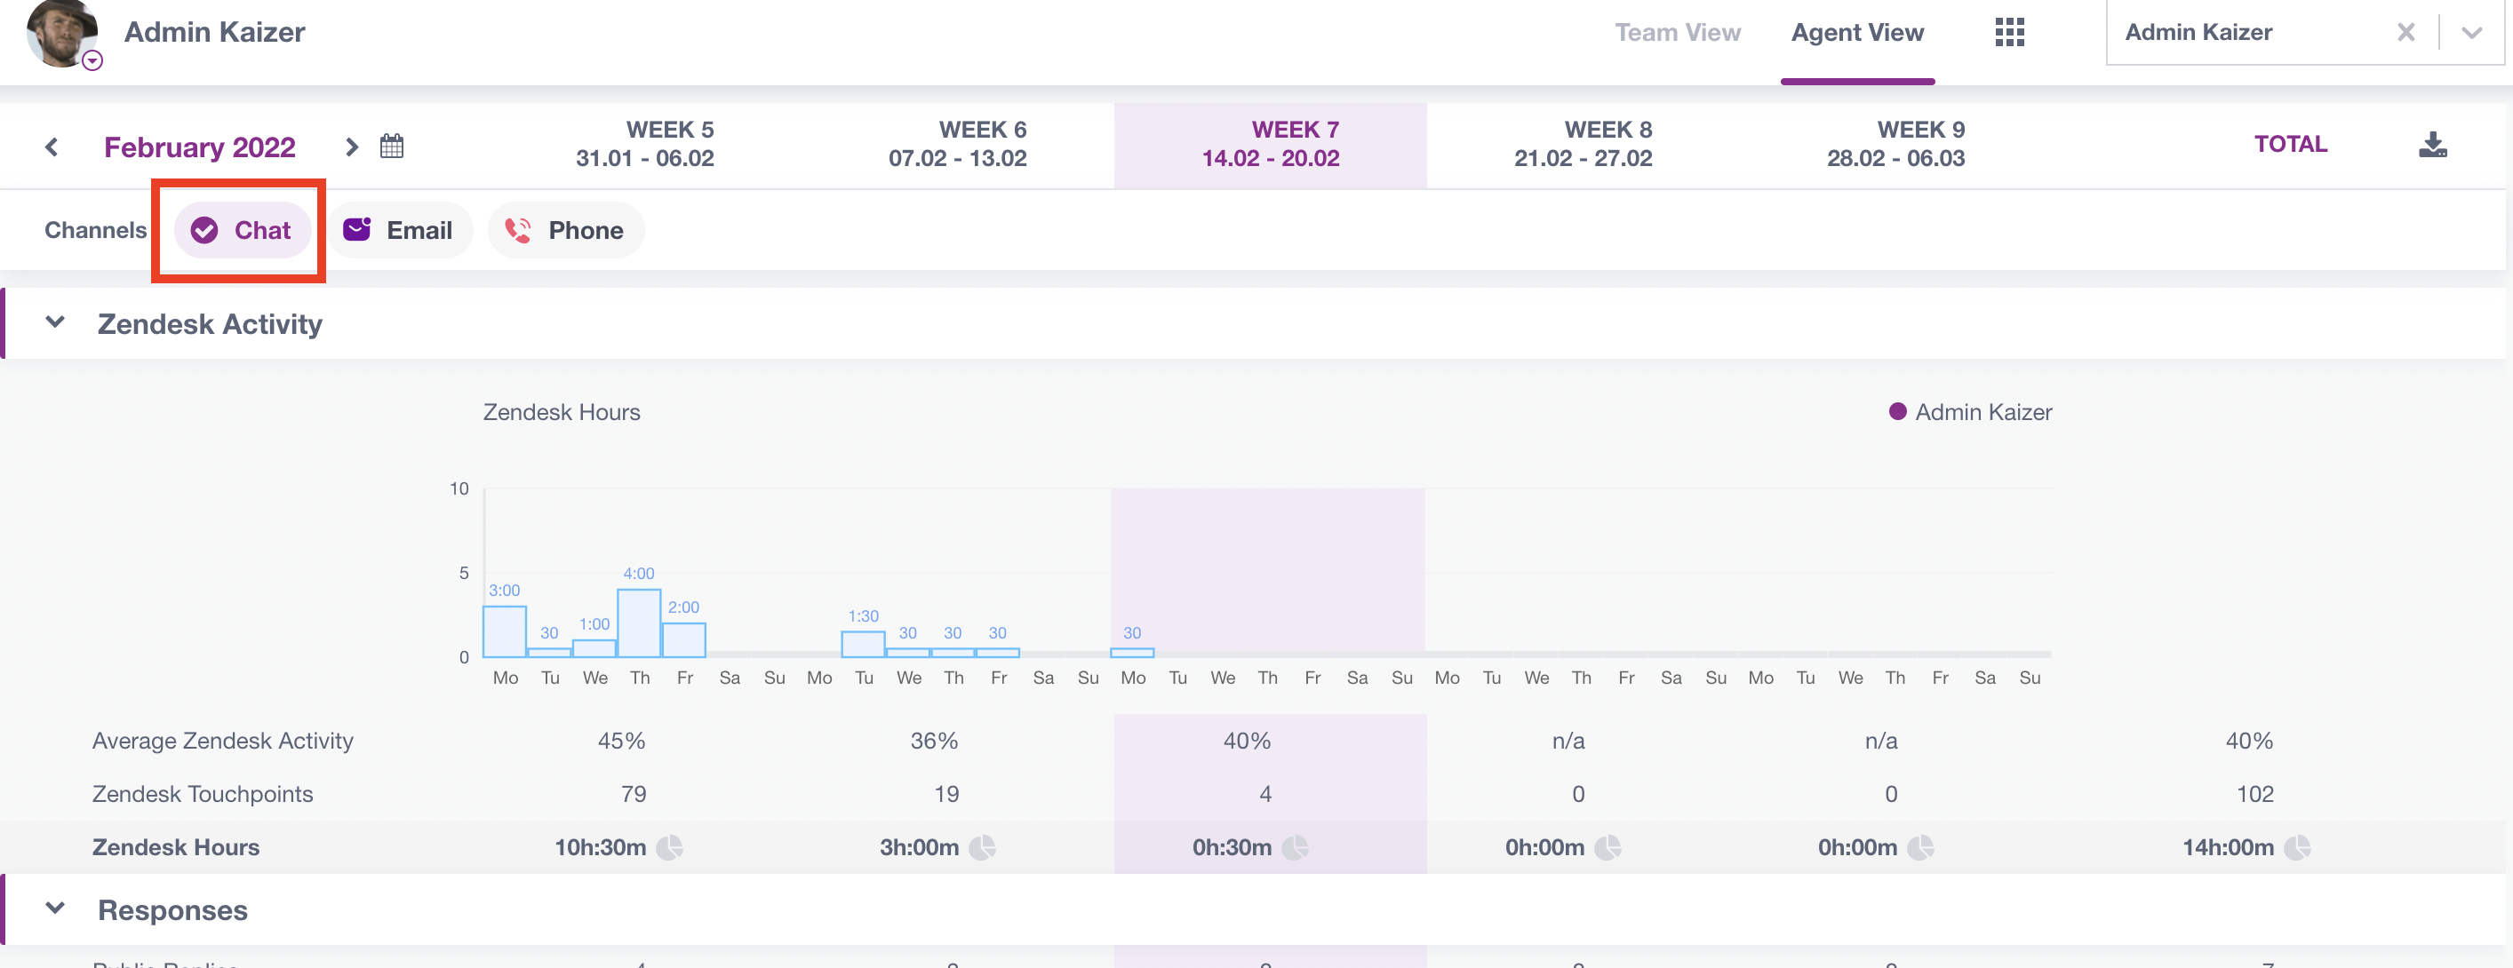Click the Admin Kaizer header name
Image resolution: width=2513 pixels, height=968 pixels.
215,32
